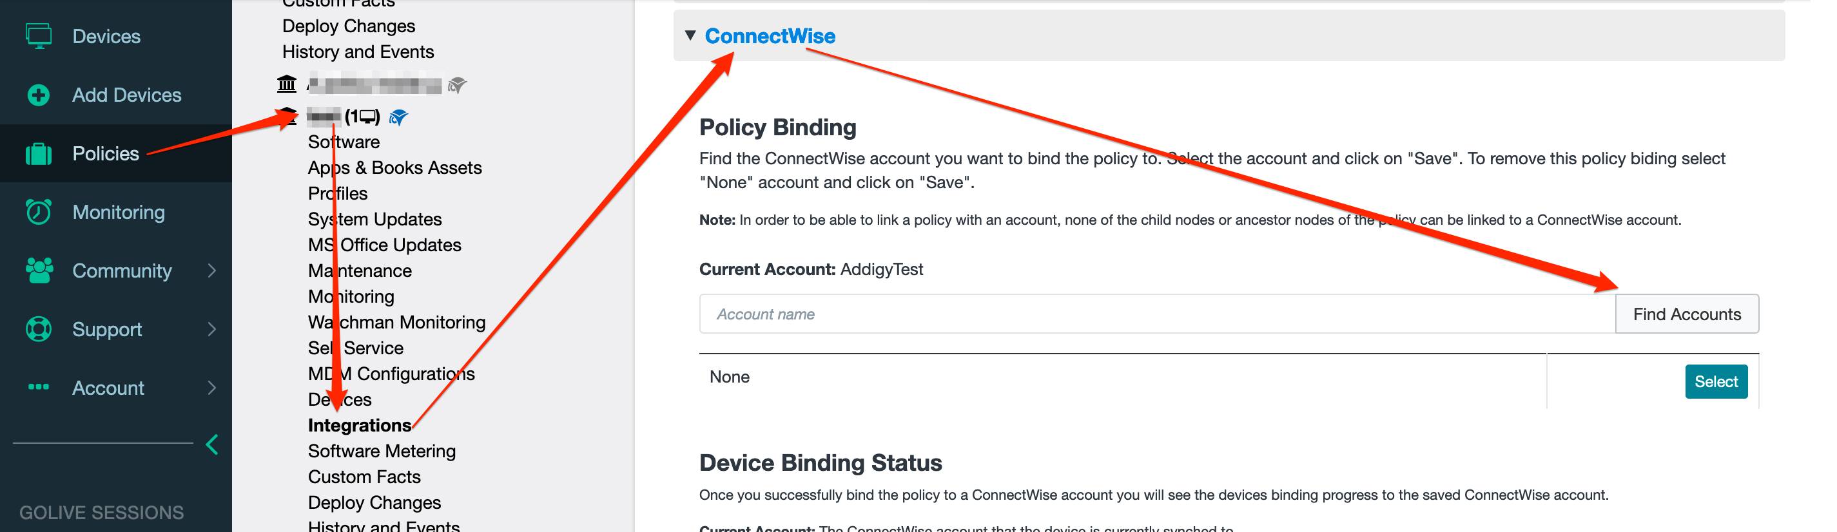Collapse sidebar with green left chevron
Image resolution: width=1837 pixels, height=532 pixels.
212,444
